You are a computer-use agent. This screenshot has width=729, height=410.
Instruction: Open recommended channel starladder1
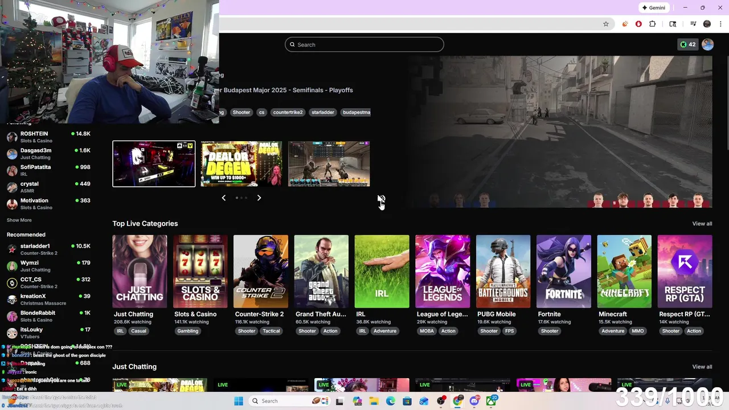(48, 249)
